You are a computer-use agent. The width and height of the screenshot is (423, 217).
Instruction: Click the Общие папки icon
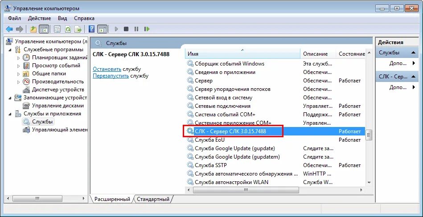tap(26, 74)
